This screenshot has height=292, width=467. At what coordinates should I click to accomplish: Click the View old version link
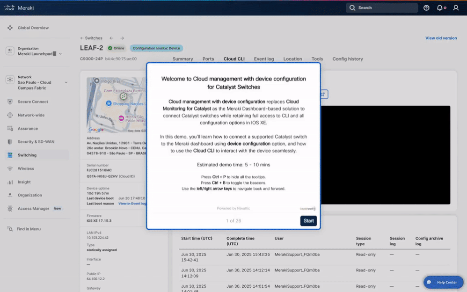(x=441, y=38)
